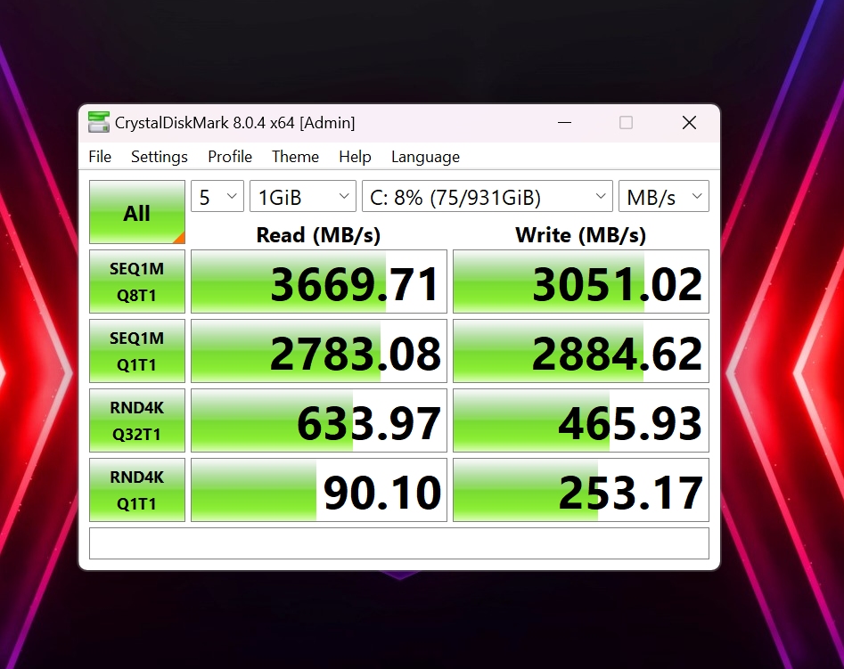Viewport: 844px width, 669px height.
Task: Run the SEQ1M Q8T1 test
Action: [137, 281]
